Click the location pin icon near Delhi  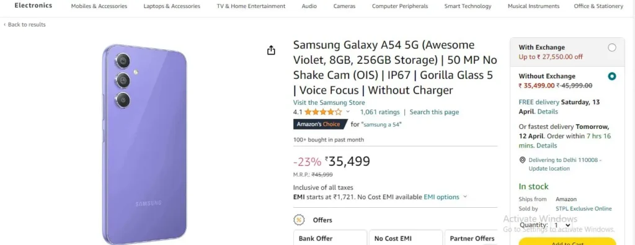coord(522,161)
